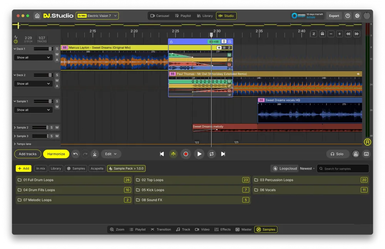The image size is (385, 249).
Task: Click the Export button
Action: pyautogui.click(x=334, y=16)
